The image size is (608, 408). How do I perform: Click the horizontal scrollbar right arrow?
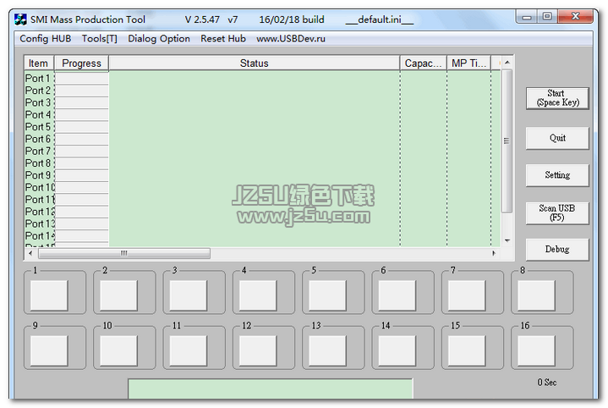pos(494,253)
